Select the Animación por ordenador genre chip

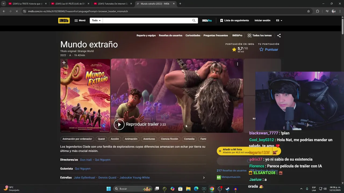[x=77, y=139]
